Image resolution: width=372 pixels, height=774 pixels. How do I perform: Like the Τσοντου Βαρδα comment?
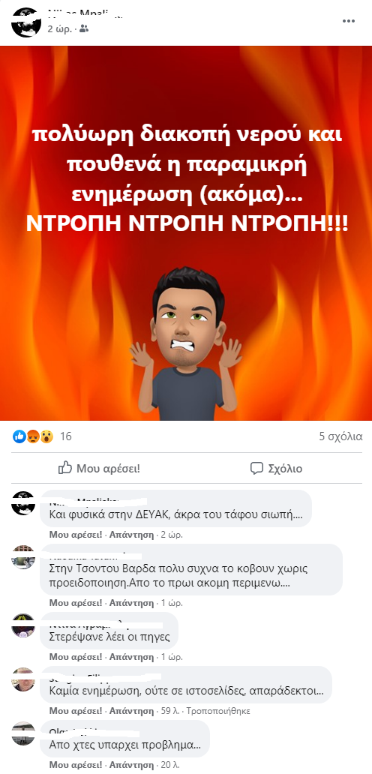point(76,603)
